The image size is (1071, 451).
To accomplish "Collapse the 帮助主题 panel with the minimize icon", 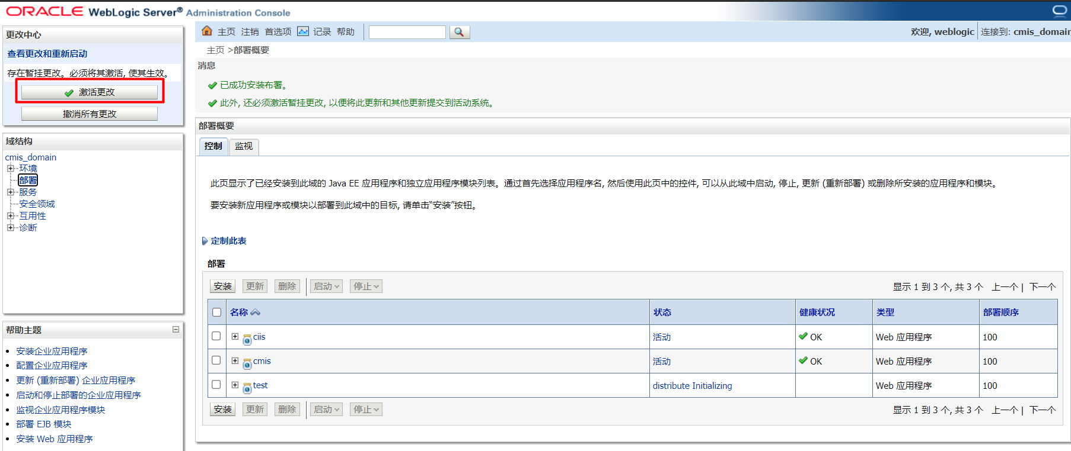I will pyautogui.click(x=176, y=330).
